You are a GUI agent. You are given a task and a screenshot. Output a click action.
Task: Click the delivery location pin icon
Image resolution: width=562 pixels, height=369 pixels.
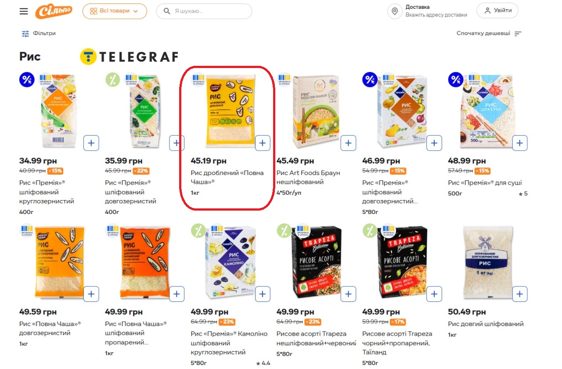click(395, 11)
